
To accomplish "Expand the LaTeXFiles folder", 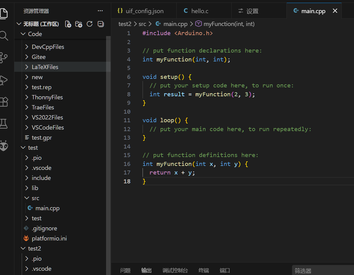I will click(27, 67).
